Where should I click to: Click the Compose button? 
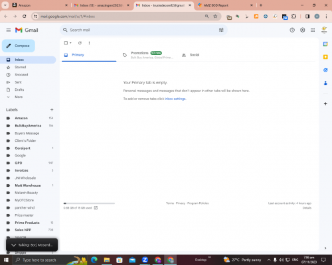click(x=19, y=46)
